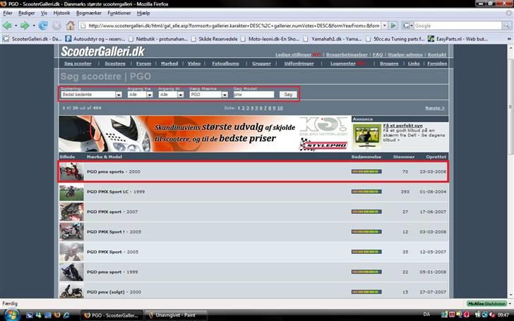Open thumbnail of PGO pmx sports 2000

(71, 171)
